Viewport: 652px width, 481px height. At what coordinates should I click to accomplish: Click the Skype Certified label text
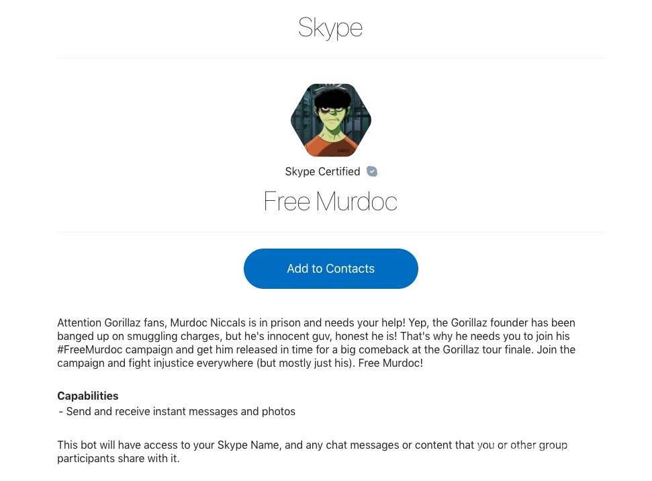(322, 172)
